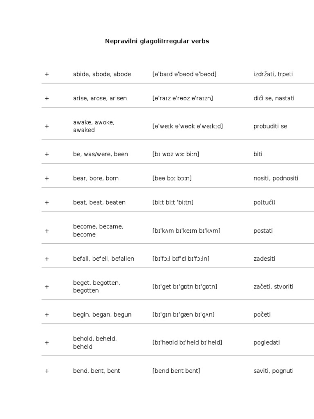Click the plus sign beside abide row
Screen dimensions: 314x419
[47, 74]
